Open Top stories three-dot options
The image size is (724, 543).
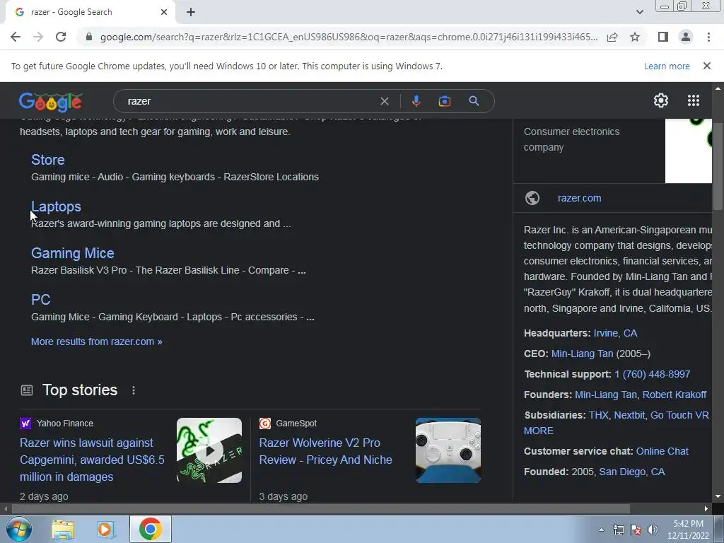pos(134,390)
